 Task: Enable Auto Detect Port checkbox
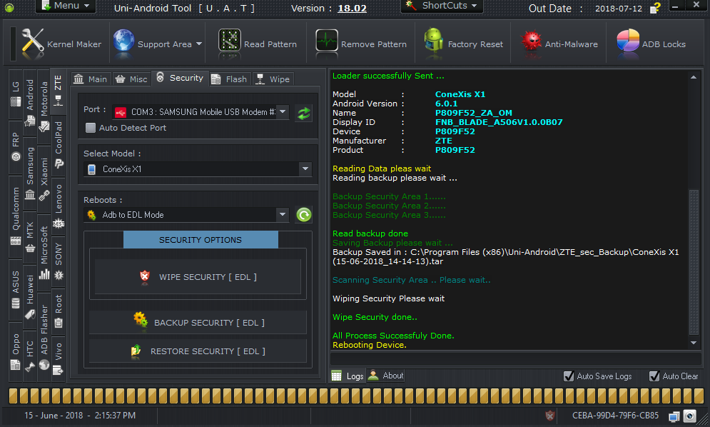coord(91,128)
